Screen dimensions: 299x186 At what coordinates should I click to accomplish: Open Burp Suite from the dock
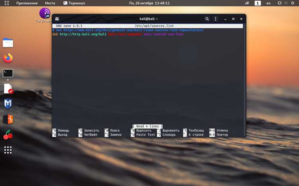click(8, 119)
